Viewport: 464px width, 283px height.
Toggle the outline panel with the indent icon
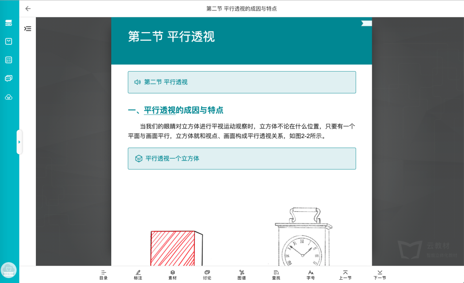(x=27, y=28)
